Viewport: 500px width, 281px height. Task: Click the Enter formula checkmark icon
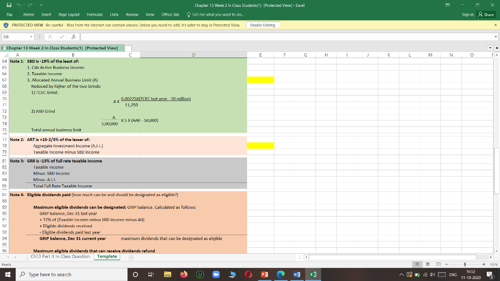point(62,37)
